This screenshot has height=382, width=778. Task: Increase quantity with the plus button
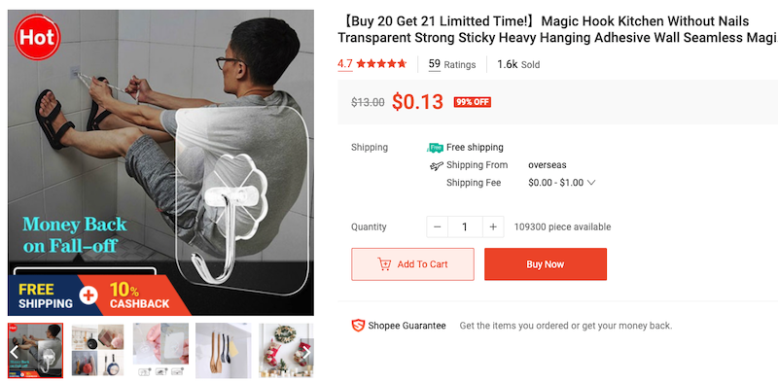coord(493,226)
